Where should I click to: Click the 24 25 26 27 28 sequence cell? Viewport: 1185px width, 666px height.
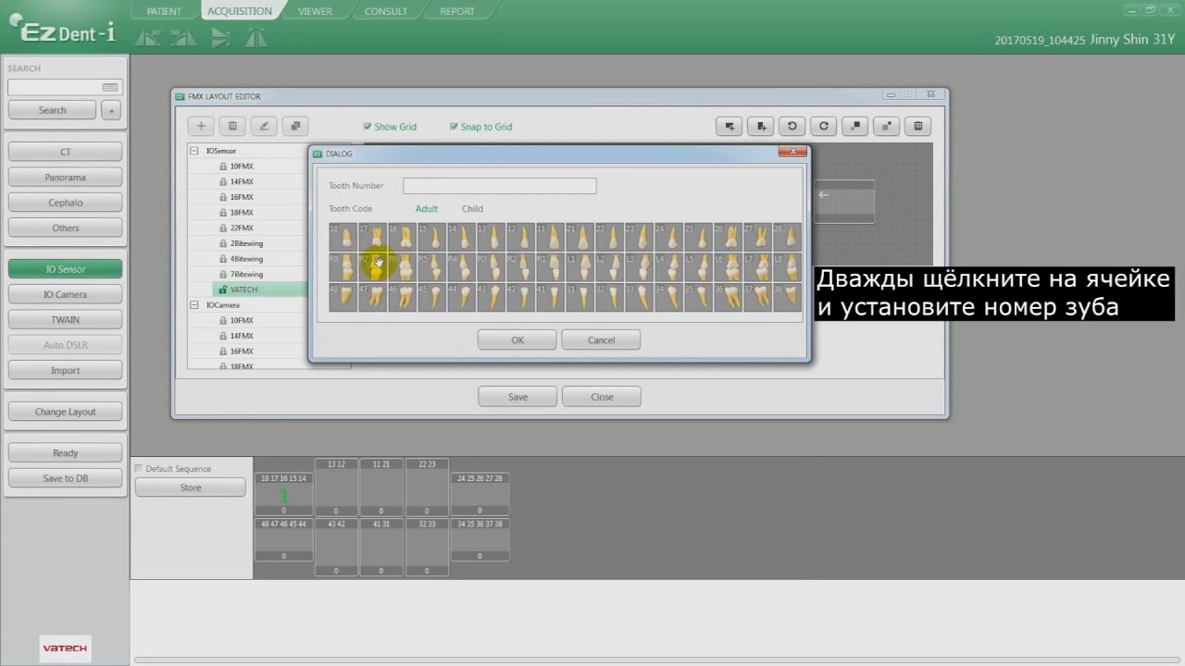pos(480,494)
